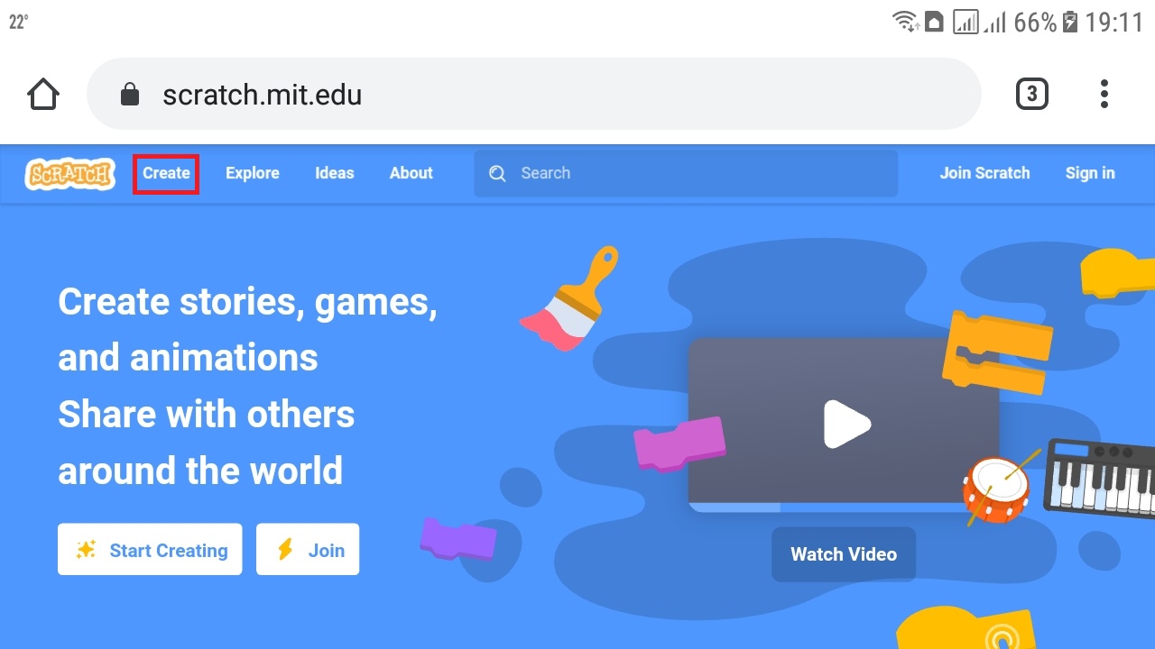Screen dimensions: 1155x649
Task: Go to the Explore page
Action: tap(252, 173)
